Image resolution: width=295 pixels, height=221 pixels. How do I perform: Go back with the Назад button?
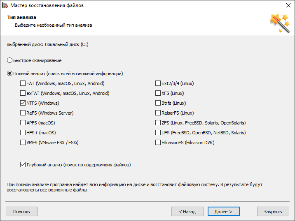(x=187, y=212)
